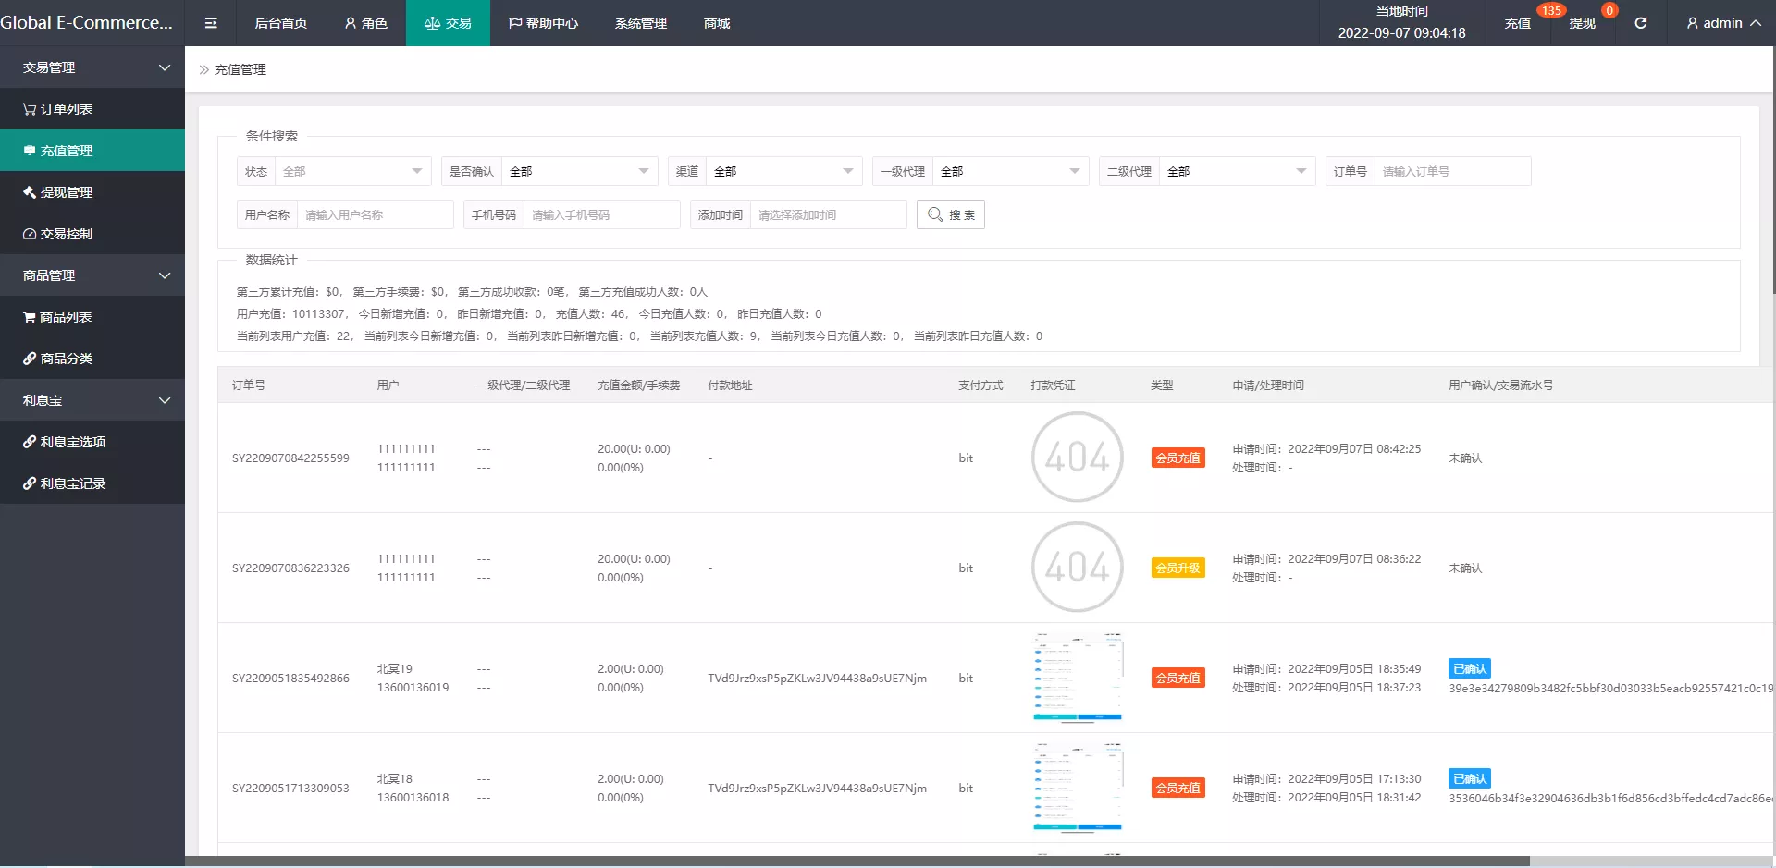Click 已确认 on order SY2209051835492866
Screen dimensions: 1776x868
point(1469,668)
